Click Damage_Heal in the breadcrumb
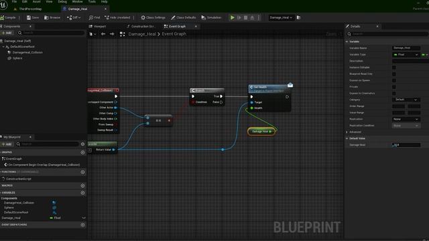 [x=142, y=34]
